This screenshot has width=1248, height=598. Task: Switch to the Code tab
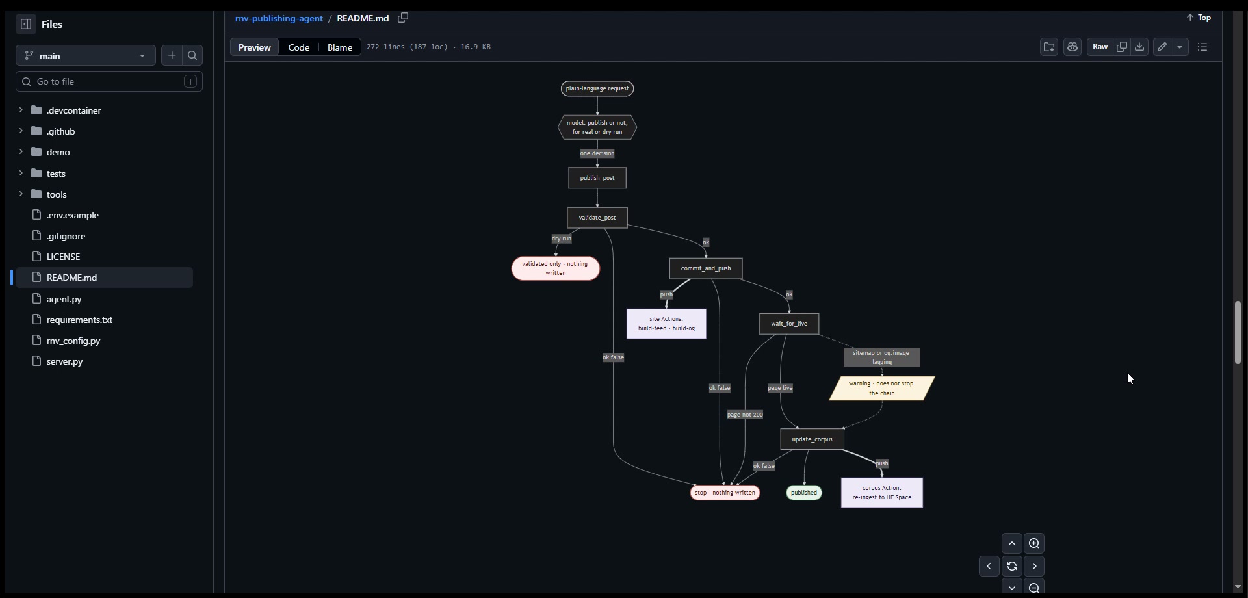298,47
